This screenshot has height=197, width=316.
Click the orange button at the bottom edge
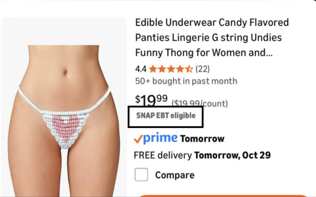click(x=223, y=196)
